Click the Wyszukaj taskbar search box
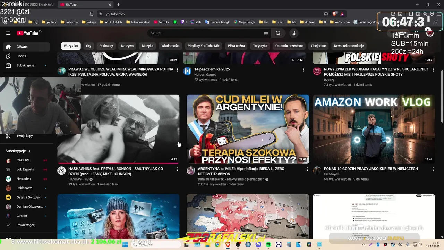The image size is (444, 250). tap(156, 245)
